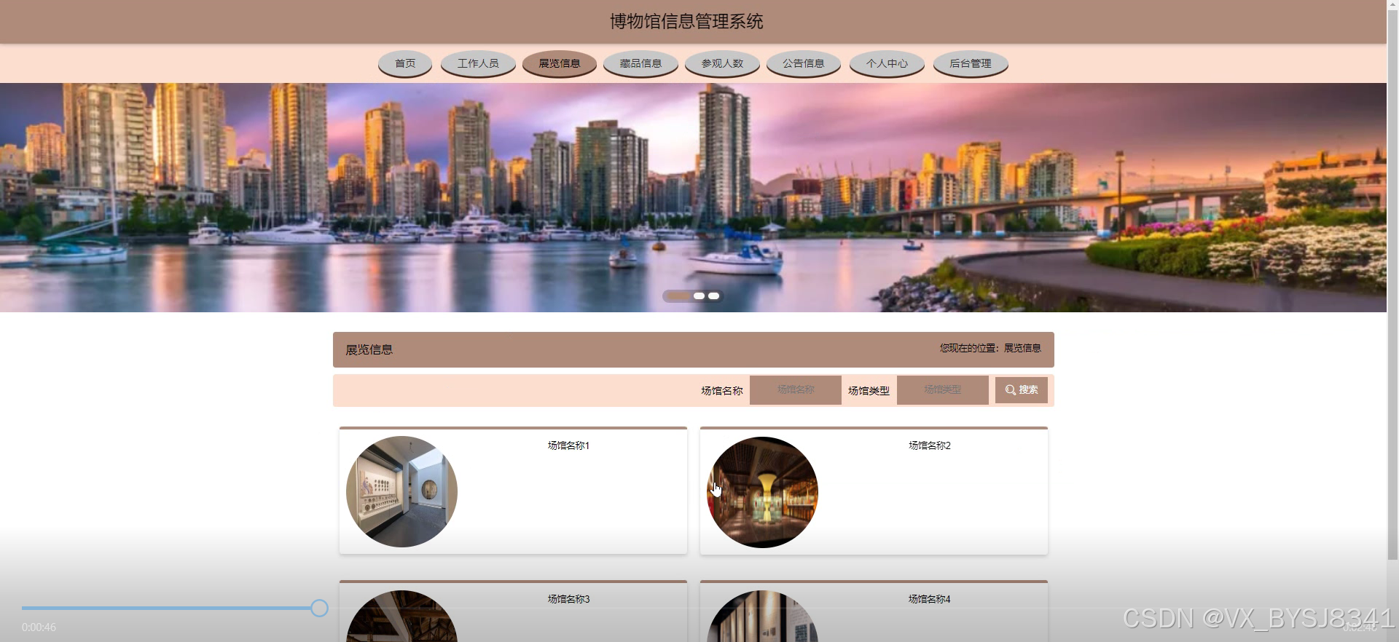Open the 场馆名称3 exhibition thumbnail

(401, 617)
